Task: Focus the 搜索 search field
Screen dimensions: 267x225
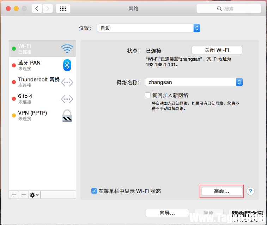Action: (229, 9)
